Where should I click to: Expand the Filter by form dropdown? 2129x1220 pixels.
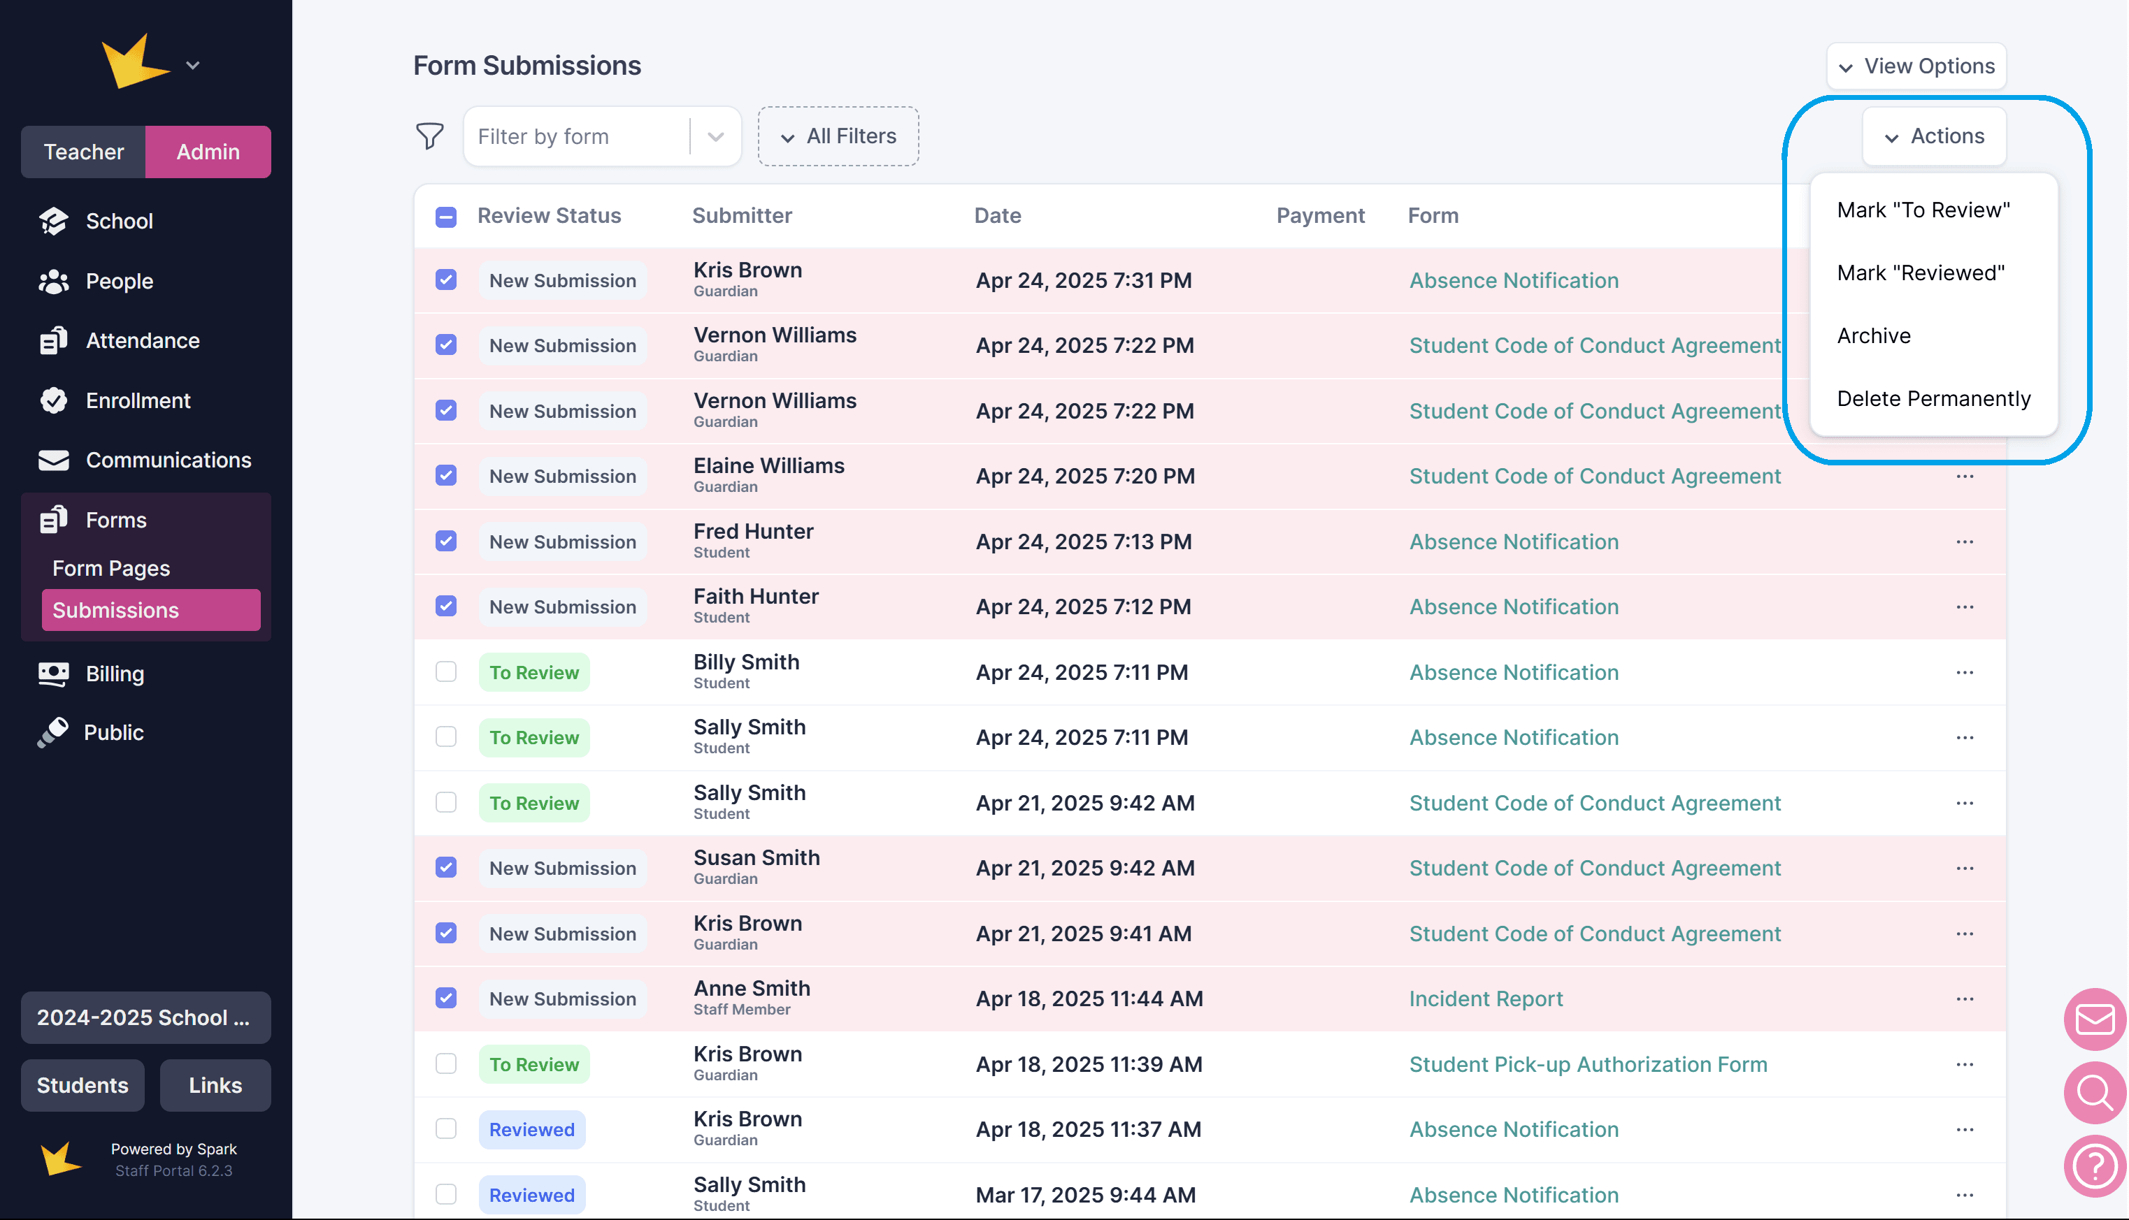click(715, 136)
